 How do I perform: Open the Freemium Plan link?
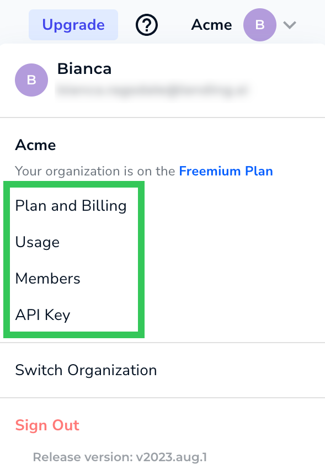(226, 171)
